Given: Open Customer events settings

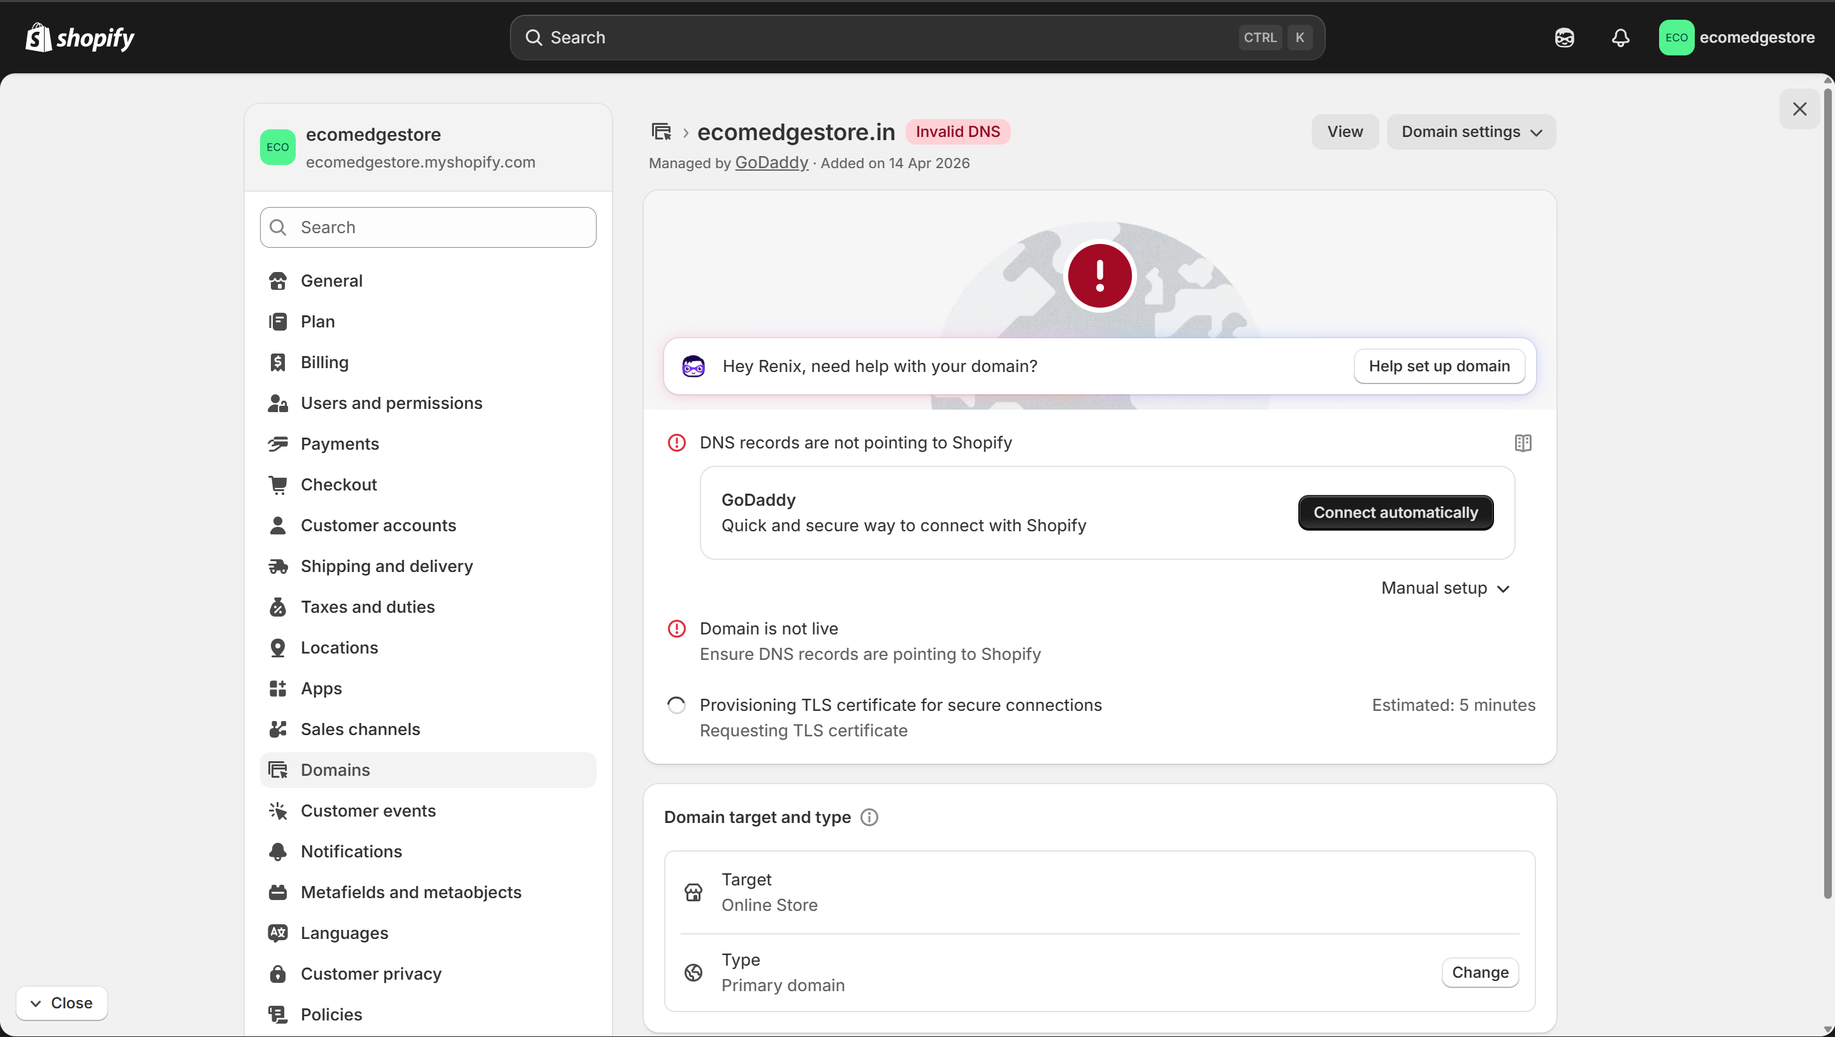Looking at the screenshot, I should point(428,810).
